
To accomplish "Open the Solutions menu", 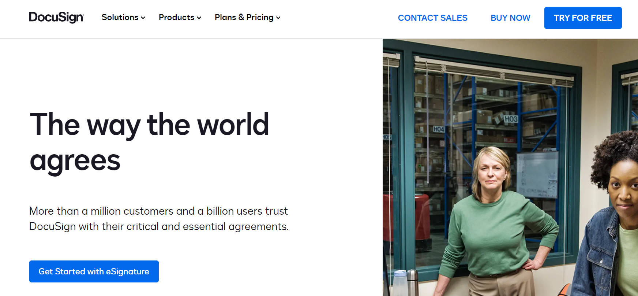I will coord(123,17).
